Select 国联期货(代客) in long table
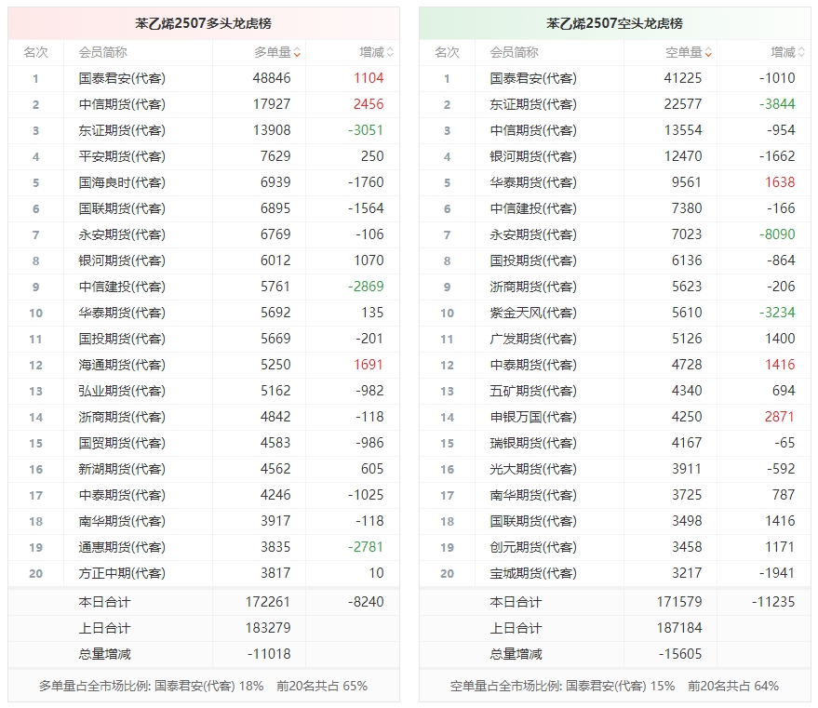Viewport: 818px width, 708px height. pos(122,208)
